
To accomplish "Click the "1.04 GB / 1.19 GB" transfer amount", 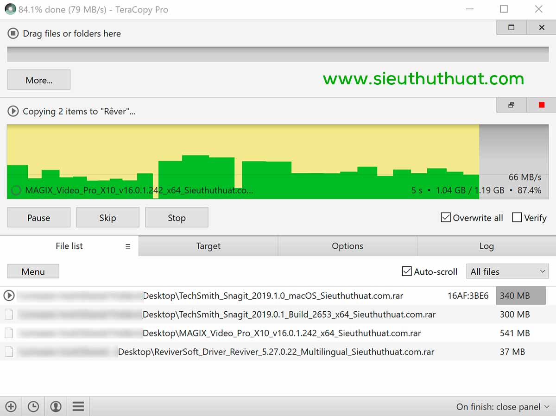I will click(470, 190).
